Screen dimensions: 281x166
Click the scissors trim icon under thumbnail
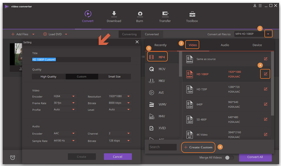pyautogui.click(x=21, y=69)
